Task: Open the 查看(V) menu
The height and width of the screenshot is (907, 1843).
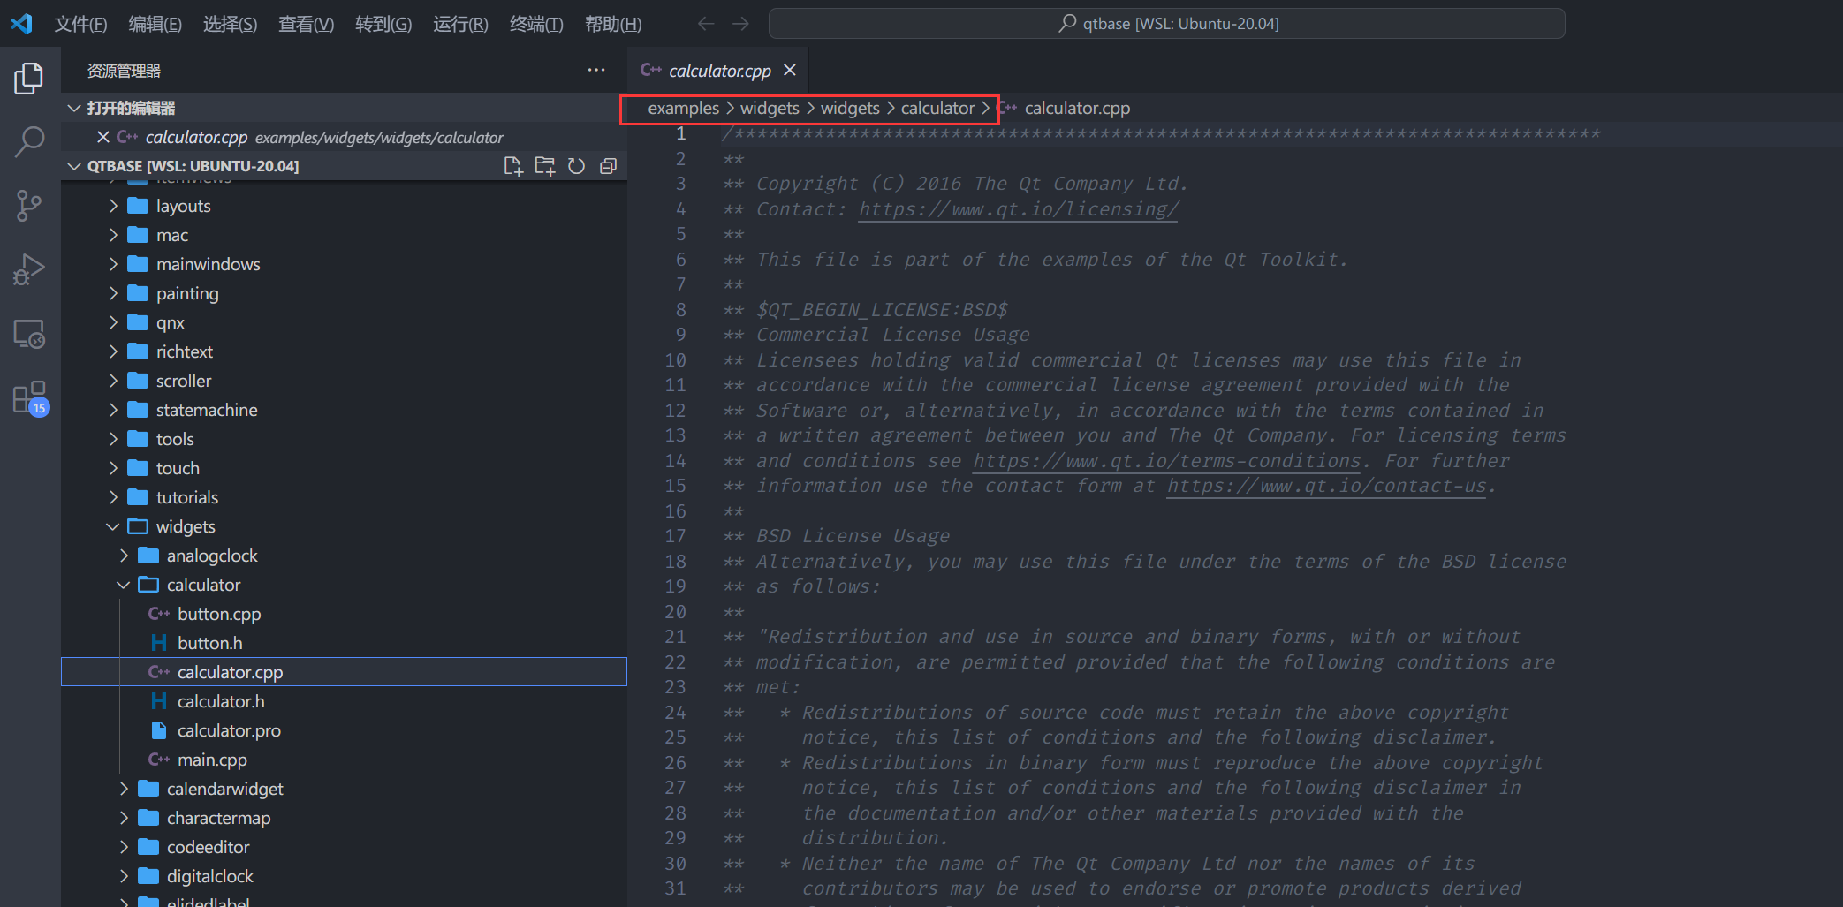Action: pyautogui.click(x=306, y=24)
